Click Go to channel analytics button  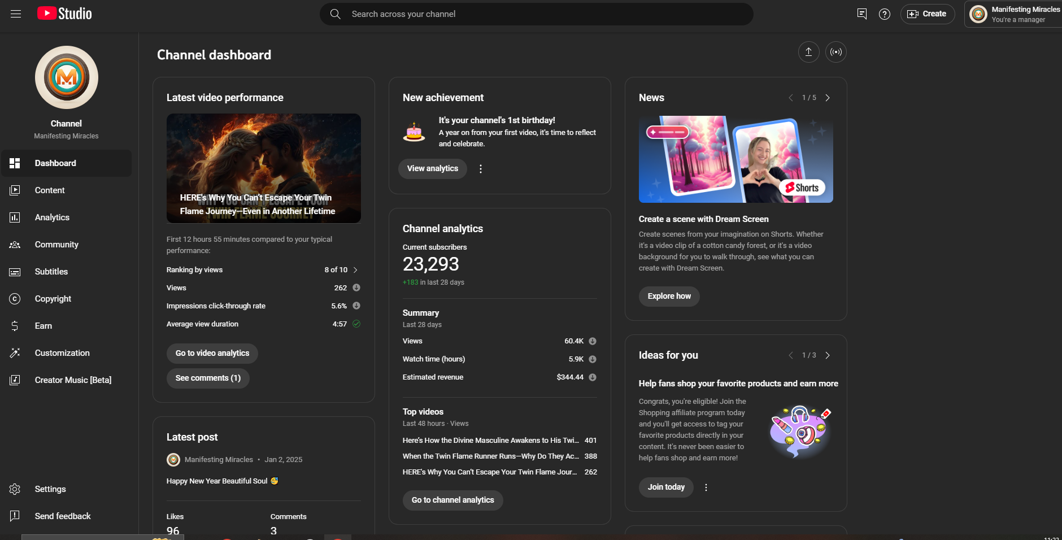[x=453, y=500]
